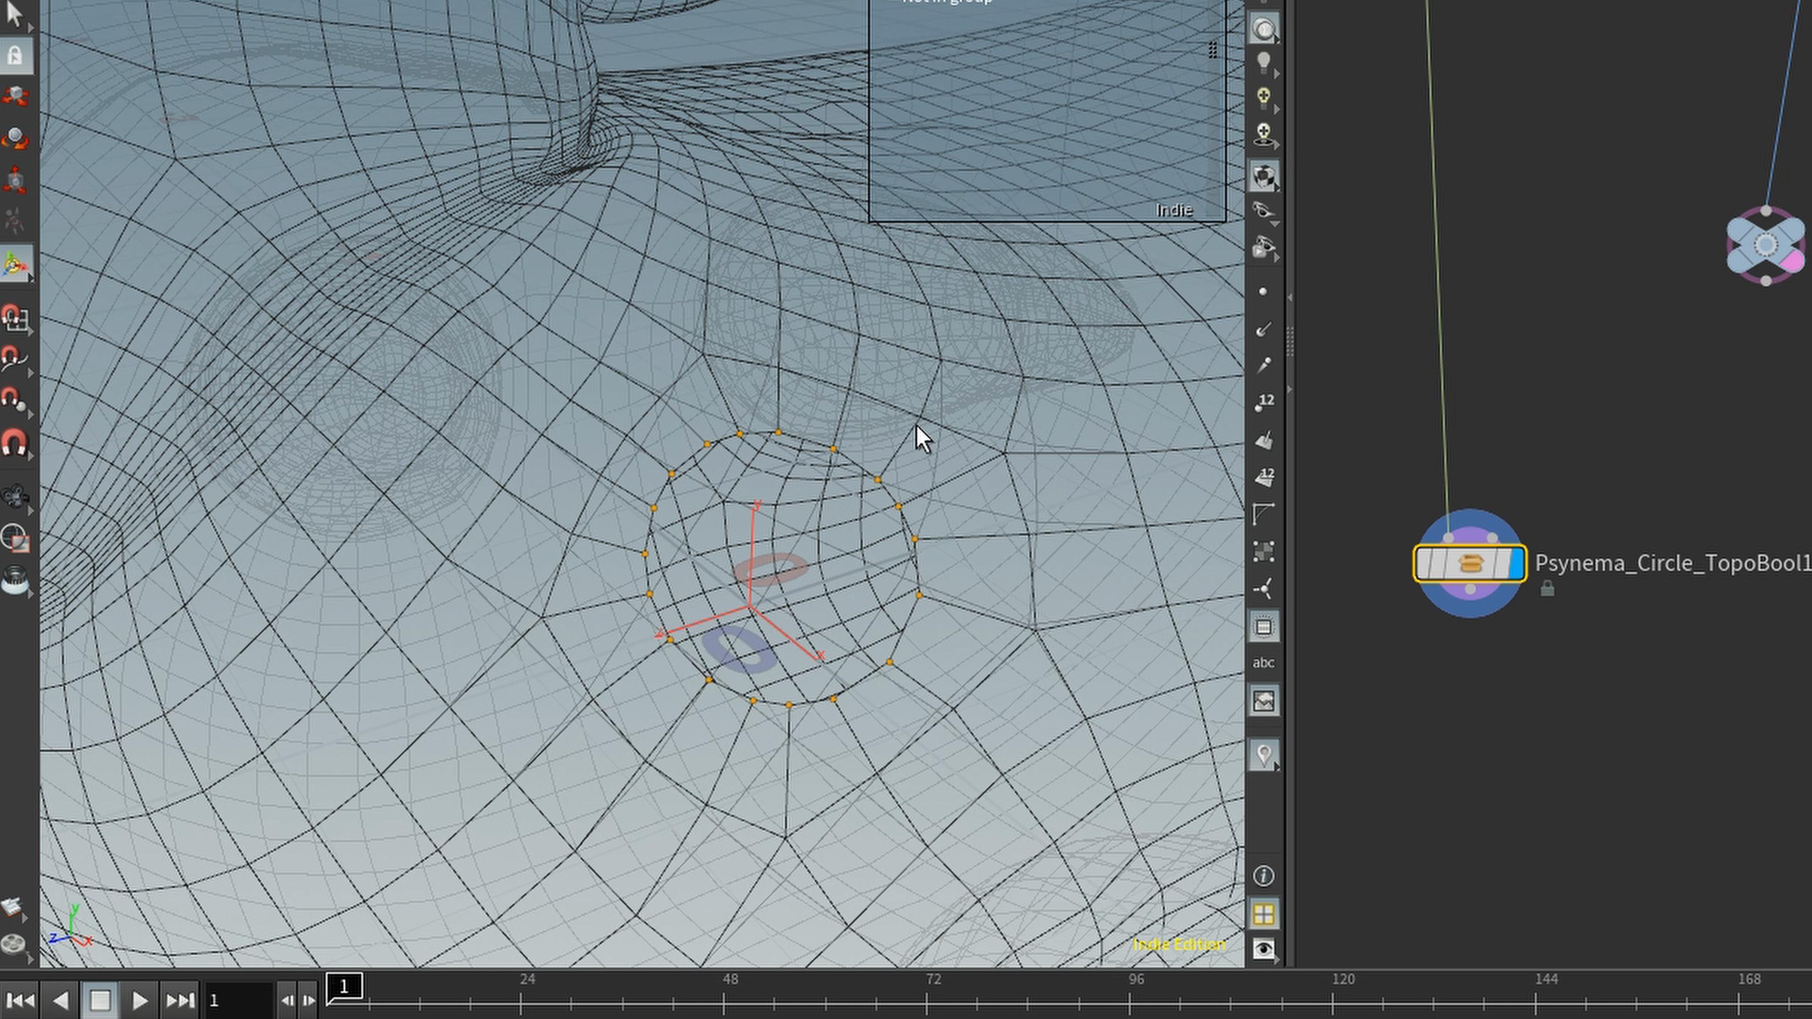
Task: Enable Grid Snapping magnet
Action: pyautogui.click(x=14, y=318)
